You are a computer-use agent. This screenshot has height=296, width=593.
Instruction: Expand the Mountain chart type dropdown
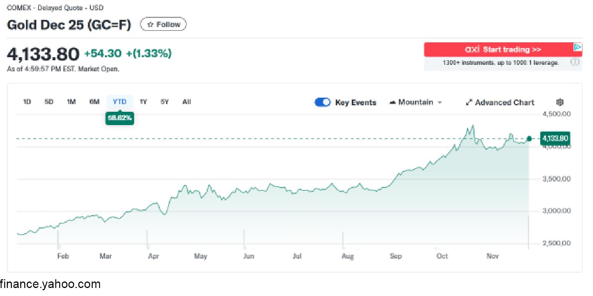[x=415, y=102]
